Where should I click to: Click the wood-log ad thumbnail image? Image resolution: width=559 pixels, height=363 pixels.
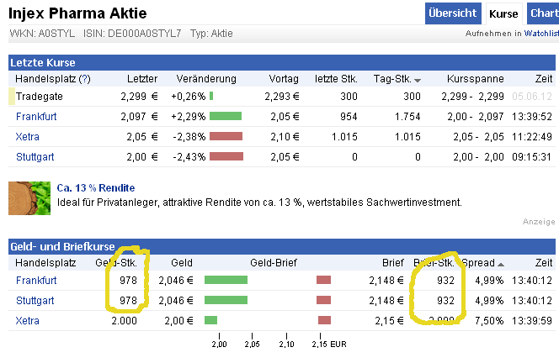click(x=29, y=197)
